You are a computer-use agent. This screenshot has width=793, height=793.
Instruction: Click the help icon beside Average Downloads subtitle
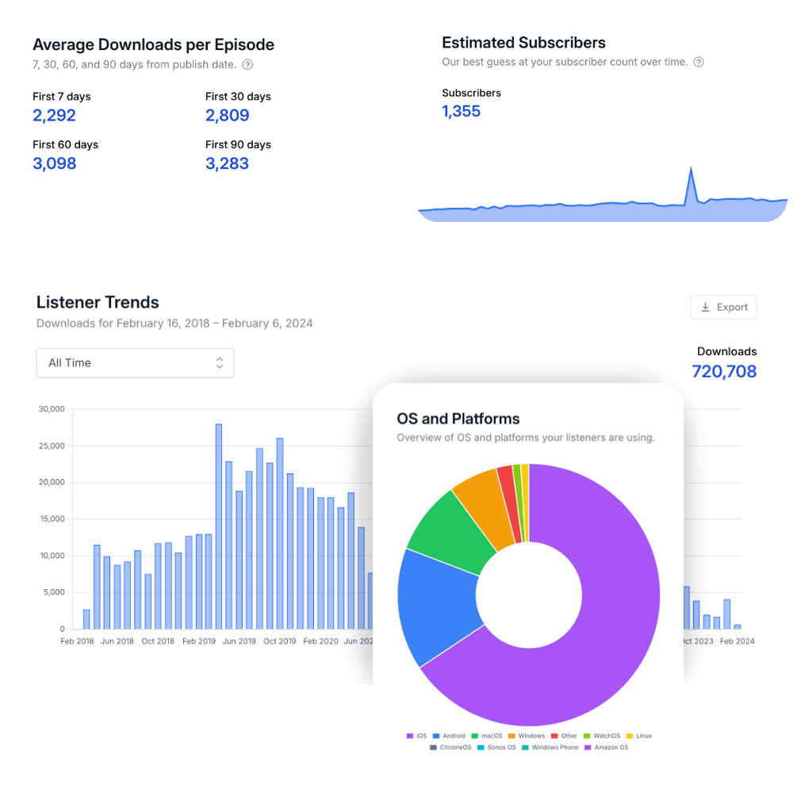pos(248,65)
